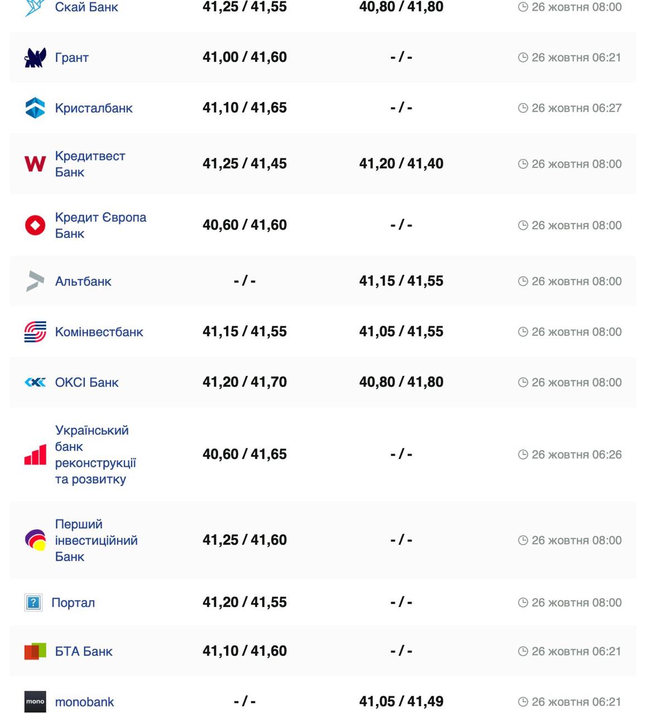Click the Кристалбанк blue diamond logo

click(35, 108)
